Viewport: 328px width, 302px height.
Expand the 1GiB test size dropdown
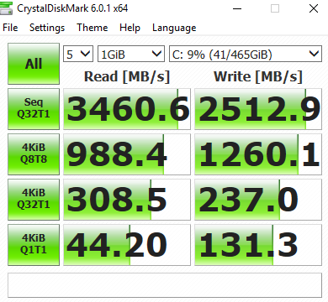pos(131,54)
